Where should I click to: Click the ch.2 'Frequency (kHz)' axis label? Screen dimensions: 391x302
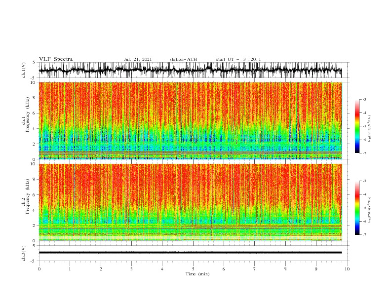(x=27, y=196)
